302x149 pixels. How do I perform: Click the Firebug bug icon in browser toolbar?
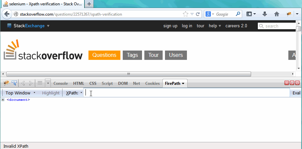coord(288,14)
